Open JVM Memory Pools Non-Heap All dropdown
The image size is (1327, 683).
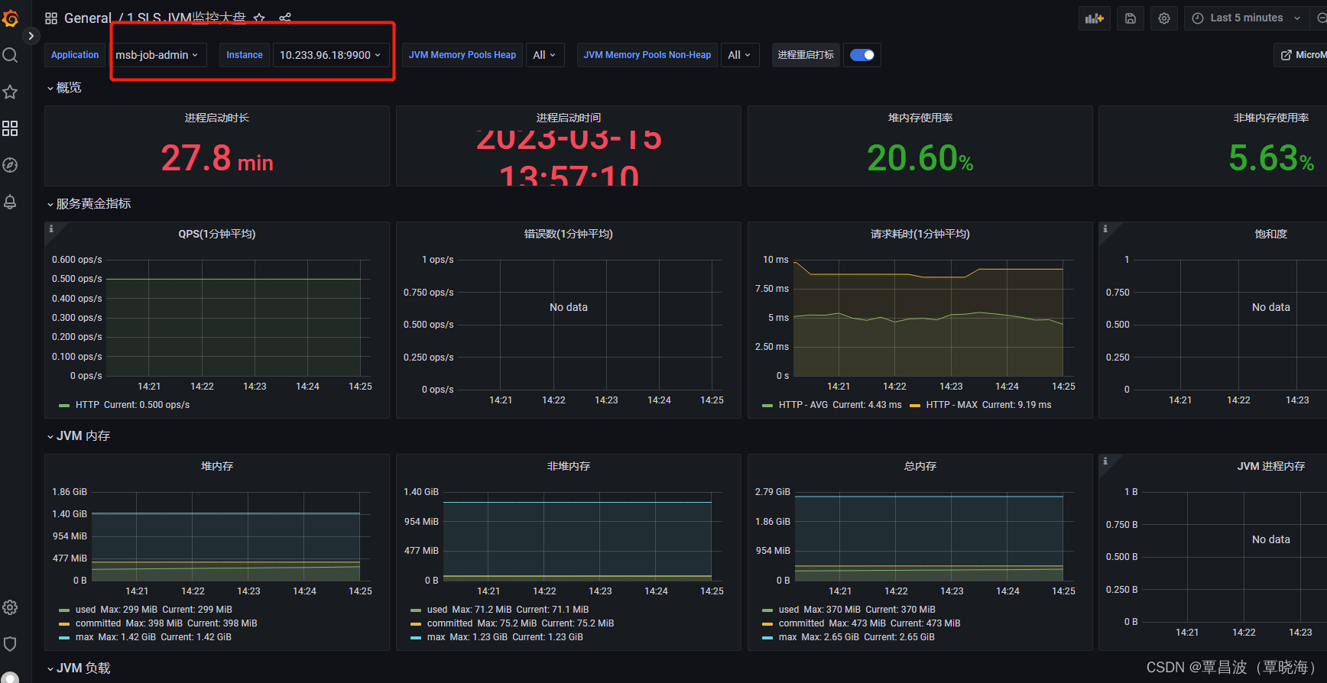tap(740, 55)
